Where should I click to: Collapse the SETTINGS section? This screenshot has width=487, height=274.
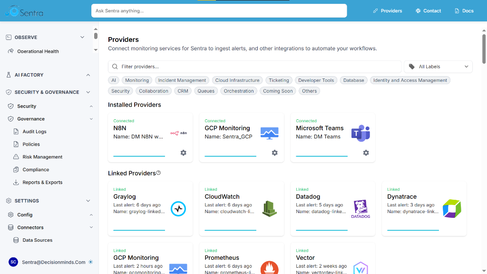click(88, 201)
